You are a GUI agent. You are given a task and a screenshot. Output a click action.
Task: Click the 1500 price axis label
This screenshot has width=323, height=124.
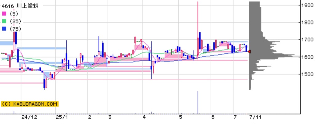click(x=307, y=74)
